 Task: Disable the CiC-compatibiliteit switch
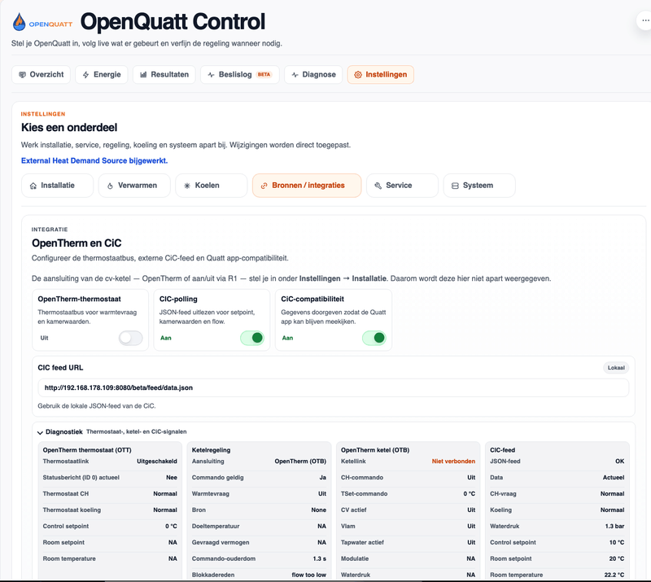pyautogui.click(x=374, y=338)
